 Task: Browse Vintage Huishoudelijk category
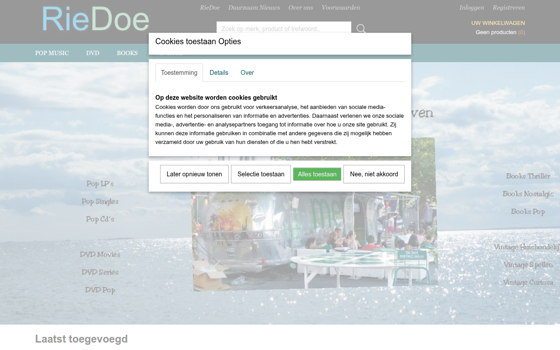click(527, 247)
